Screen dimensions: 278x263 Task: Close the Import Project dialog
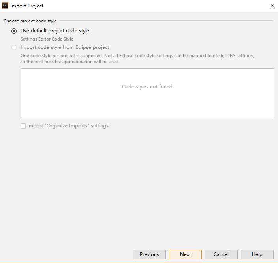click(x=273, y=6)
